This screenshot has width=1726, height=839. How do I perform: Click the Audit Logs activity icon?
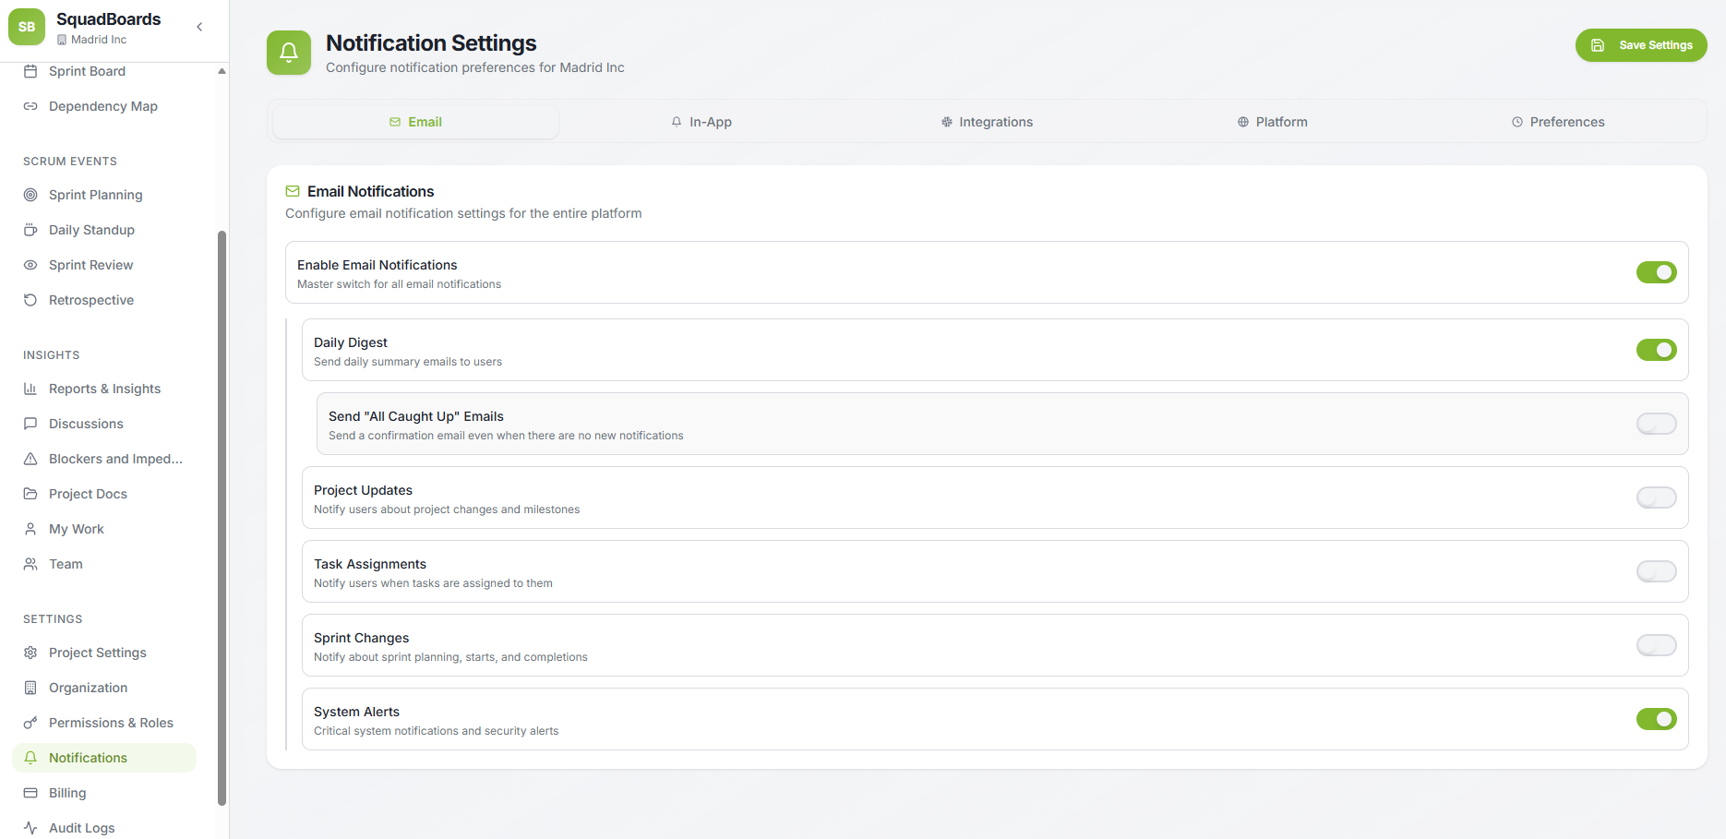[30, 828]
